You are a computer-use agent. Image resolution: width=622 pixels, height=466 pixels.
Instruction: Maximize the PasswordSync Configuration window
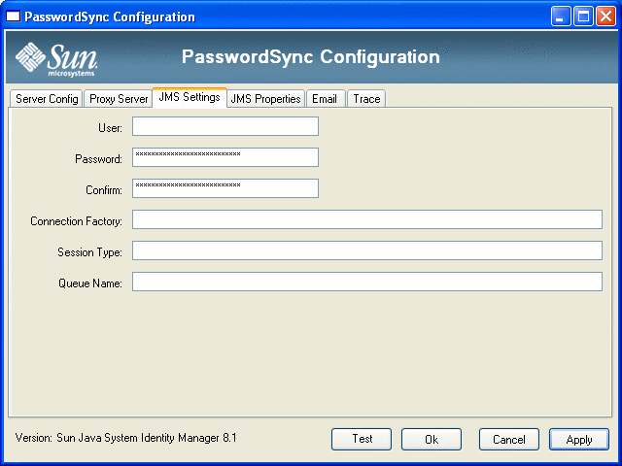pyautogui.click(x=583, y=17)
